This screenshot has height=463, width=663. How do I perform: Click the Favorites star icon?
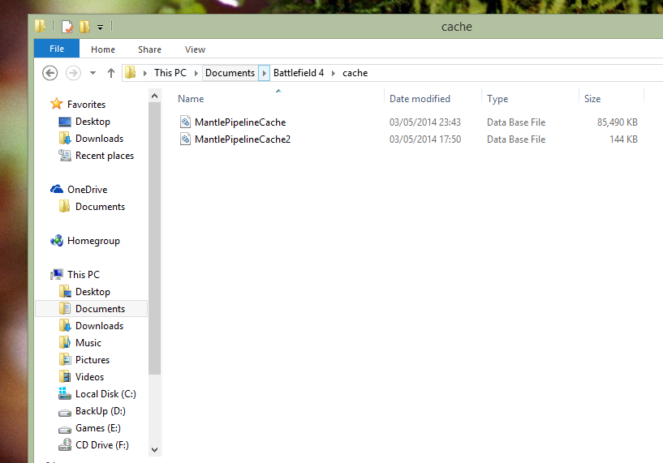pos(56,104)
